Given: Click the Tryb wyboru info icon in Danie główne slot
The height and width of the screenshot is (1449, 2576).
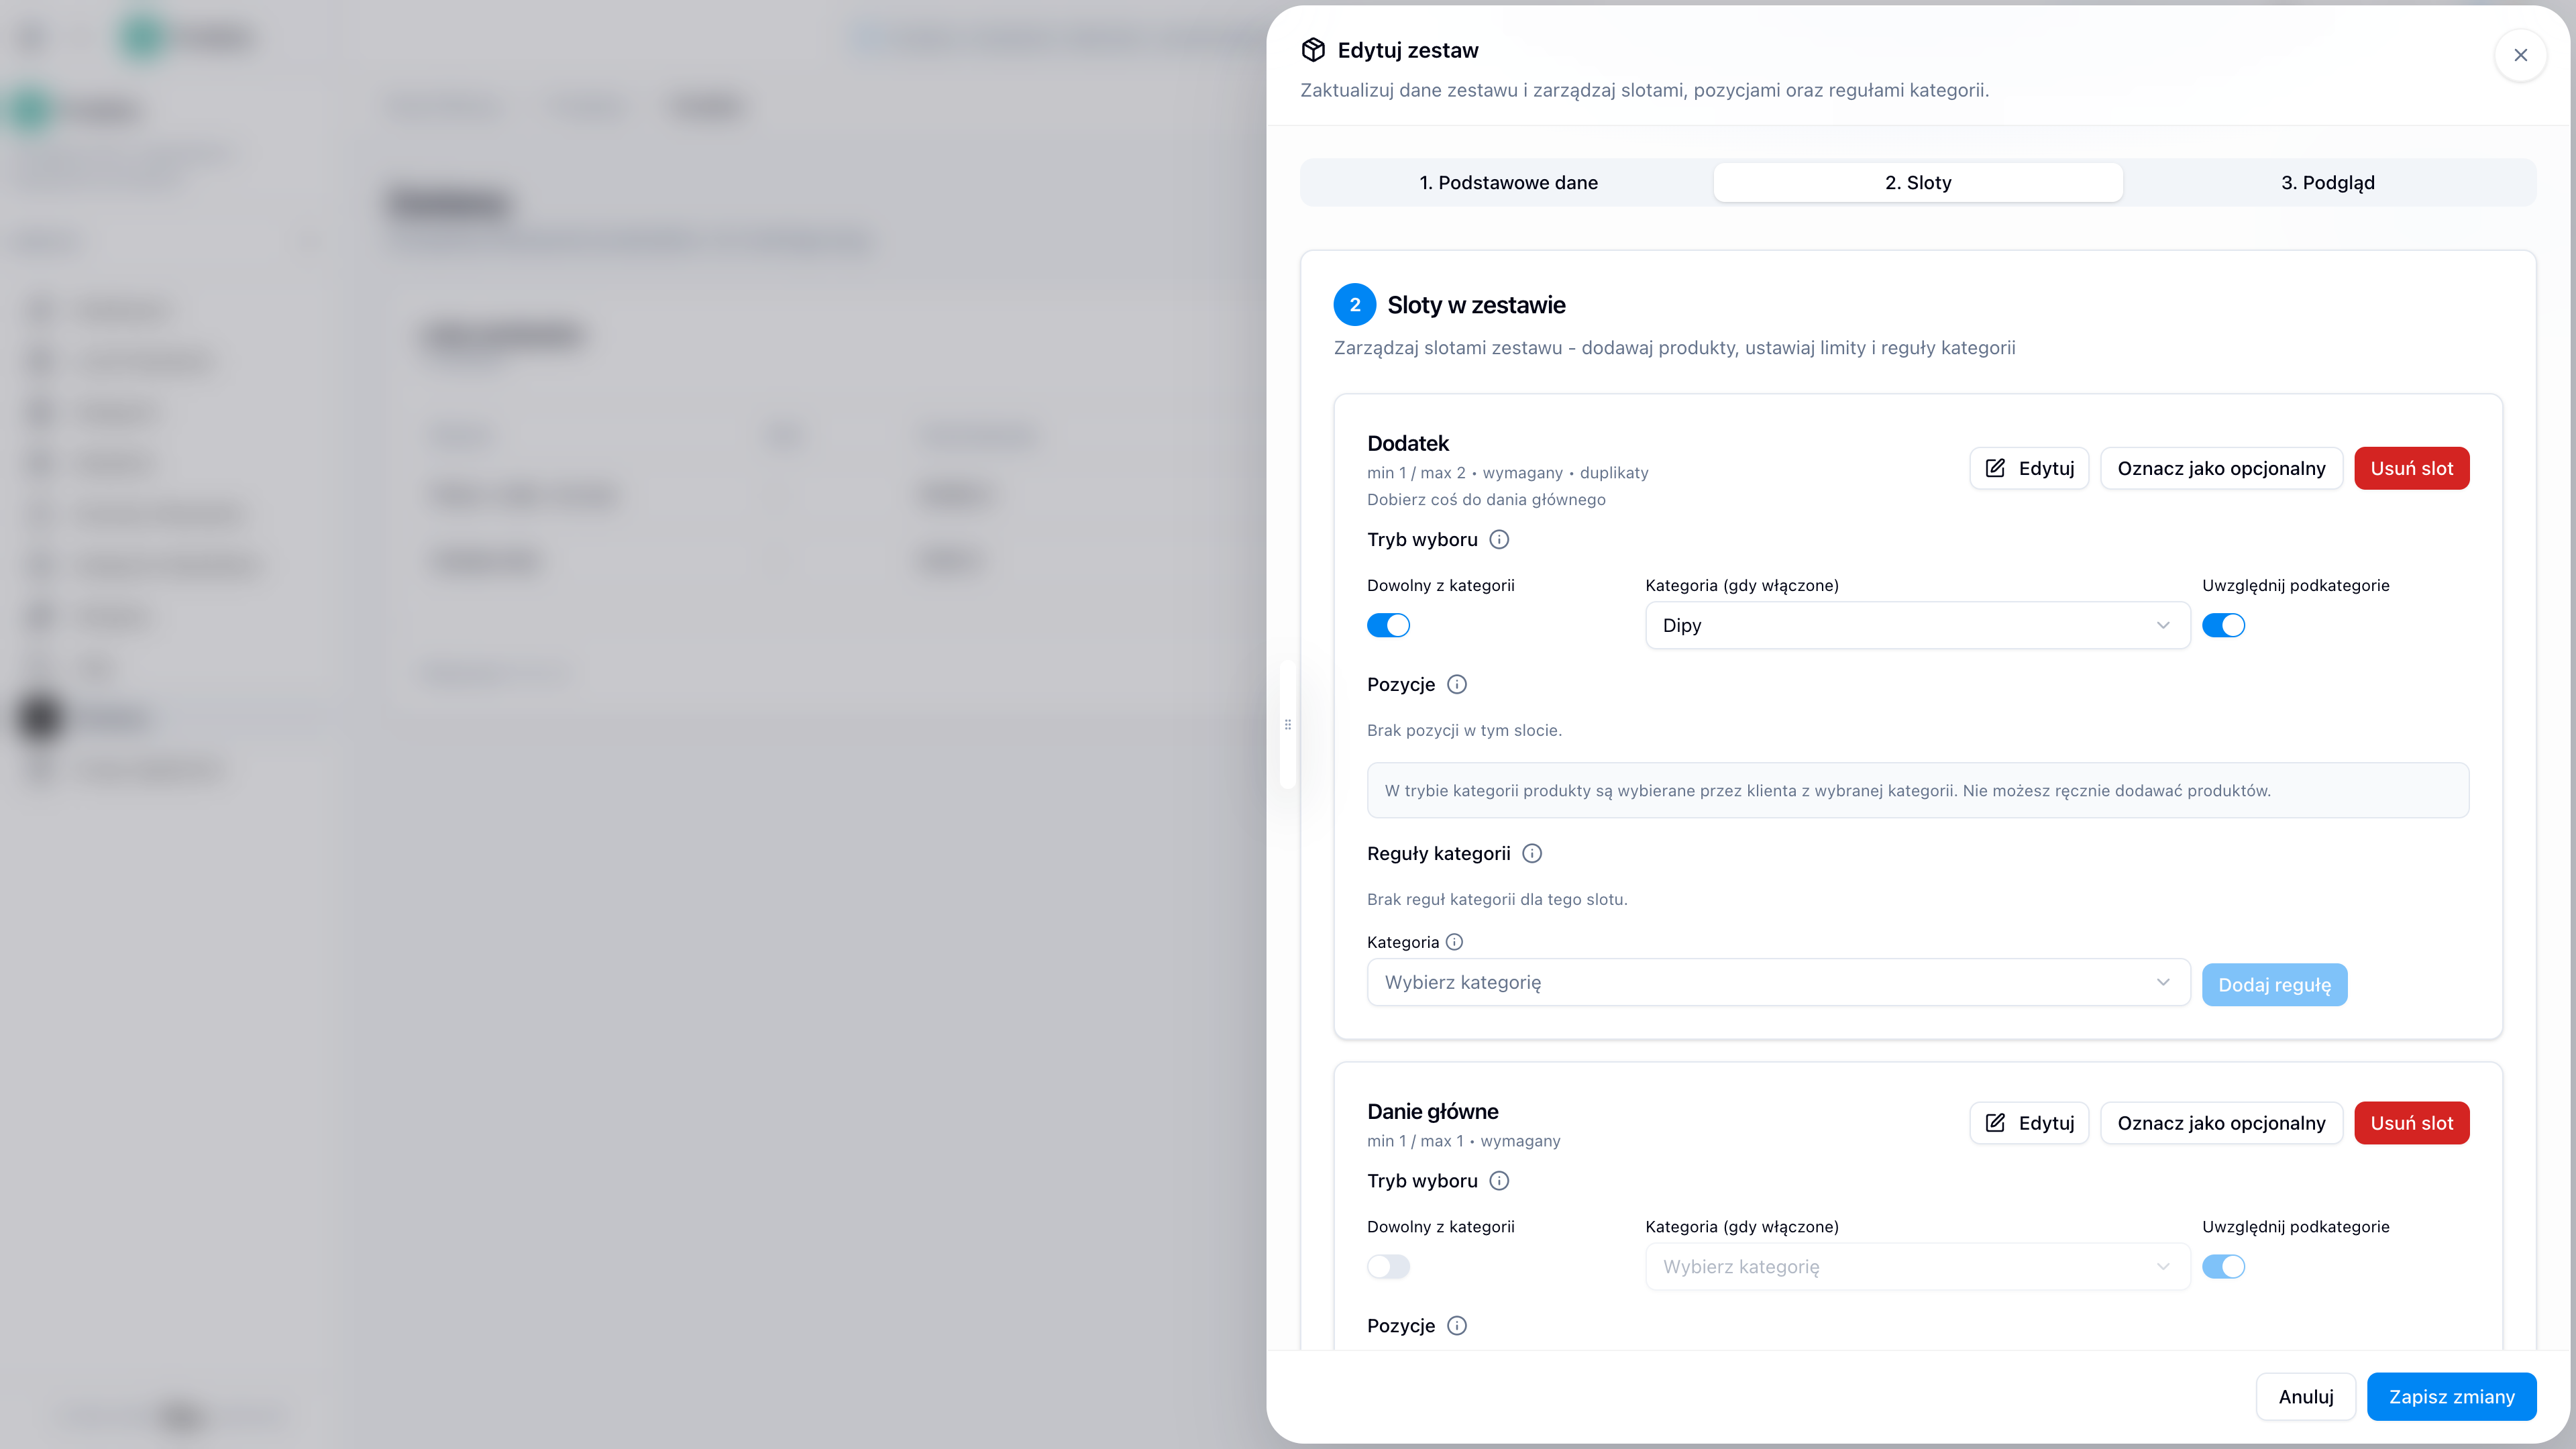Looking at the screenshot, I should coord(1499,1181).
